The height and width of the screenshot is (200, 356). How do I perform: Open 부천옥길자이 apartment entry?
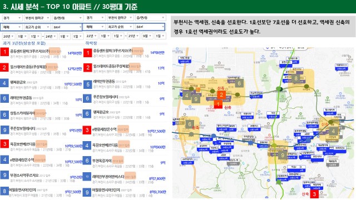coord(102,161)
